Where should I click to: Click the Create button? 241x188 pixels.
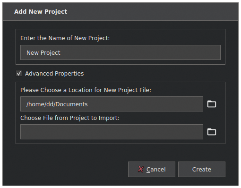202,169
